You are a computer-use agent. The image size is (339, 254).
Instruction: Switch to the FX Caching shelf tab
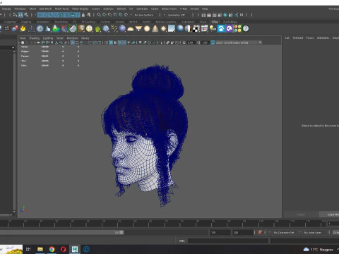88,22
